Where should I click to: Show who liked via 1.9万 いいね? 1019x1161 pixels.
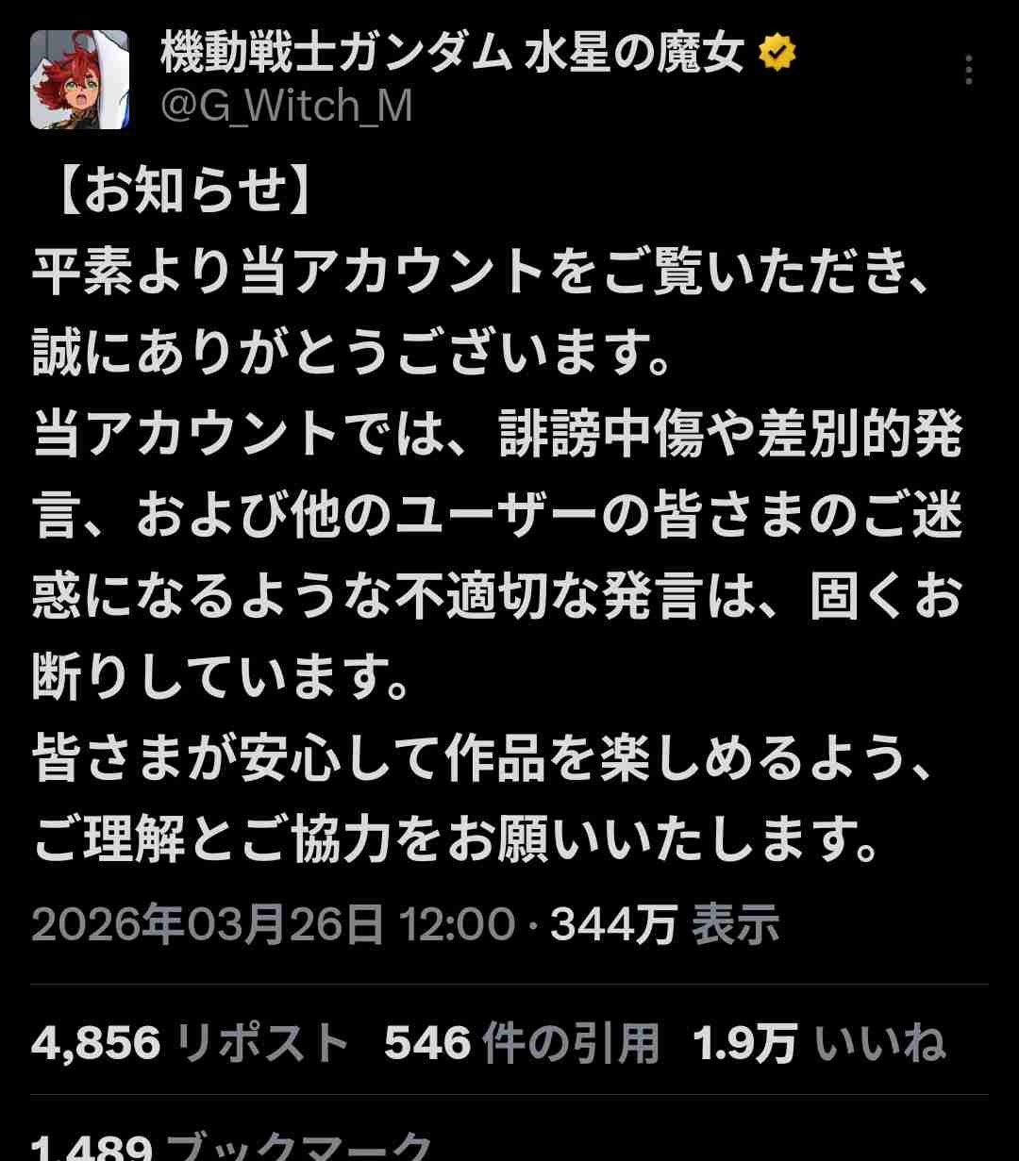click(x=819, y=1043)
